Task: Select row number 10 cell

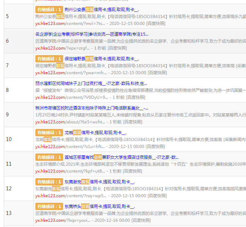Action: (19, 139)
